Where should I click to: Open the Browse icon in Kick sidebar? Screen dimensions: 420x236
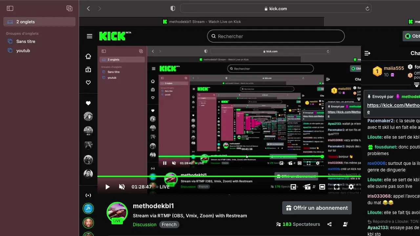tap(88, 69)
